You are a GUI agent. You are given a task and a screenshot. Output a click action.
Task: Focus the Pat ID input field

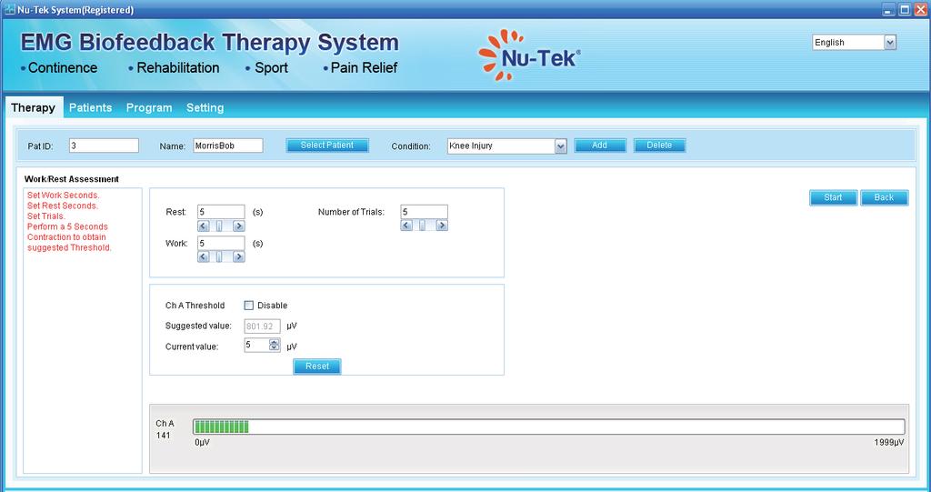[x=104, y=146]
